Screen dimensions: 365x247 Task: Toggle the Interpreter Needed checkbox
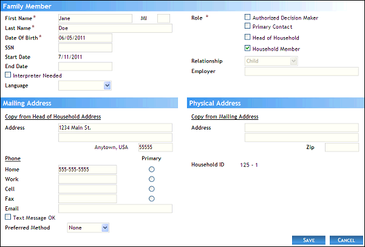[x=7, y=75]
